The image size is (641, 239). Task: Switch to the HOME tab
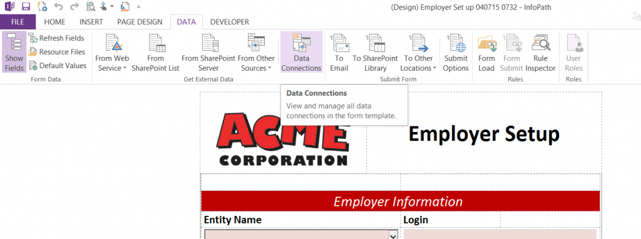[55, 22]
